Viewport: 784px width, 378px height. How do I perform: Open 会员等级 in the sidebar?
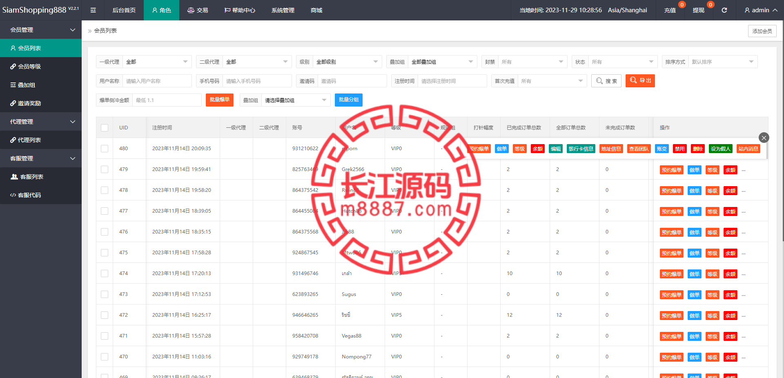click(41, 67)
